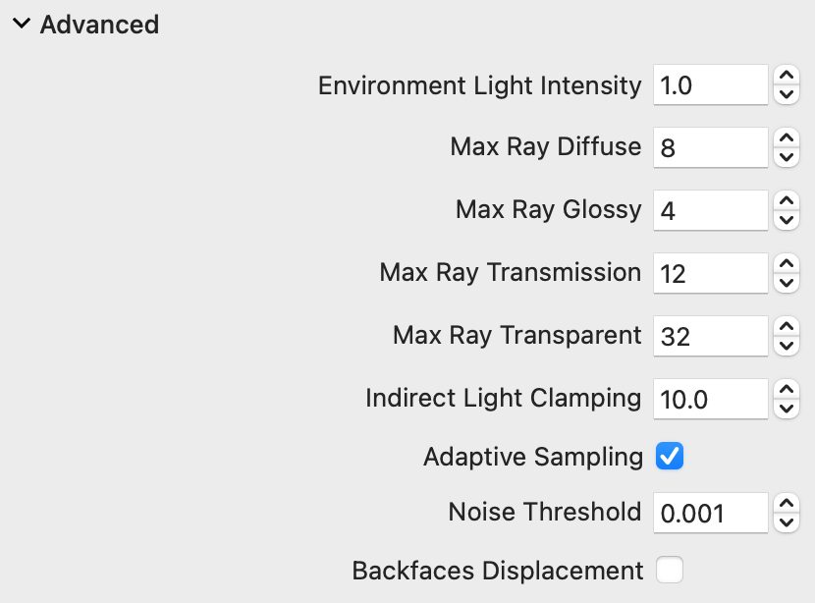This screenshot has height=603, width=815.
Task: Increase Indirect Light Clamping stepper up
Action: [786, 391]
